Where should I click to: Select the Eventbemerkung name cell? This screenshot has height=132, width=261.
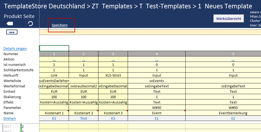point(233,113)
